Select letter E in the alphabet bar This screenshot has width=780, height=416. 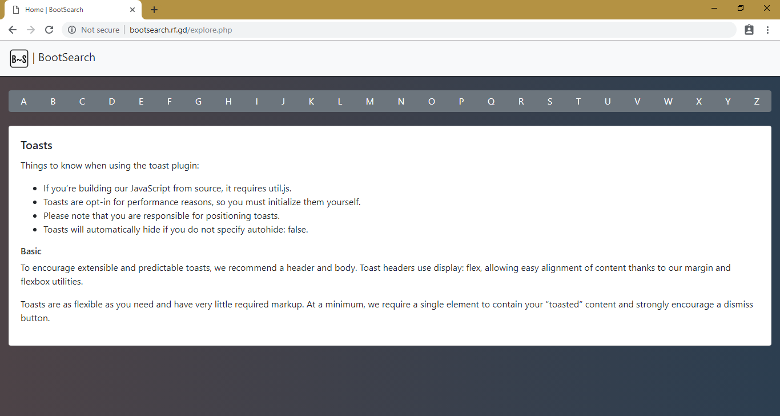pos(141,101)
